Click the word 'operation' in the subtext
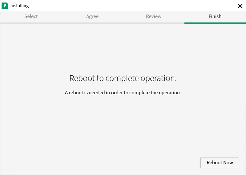 169,93
